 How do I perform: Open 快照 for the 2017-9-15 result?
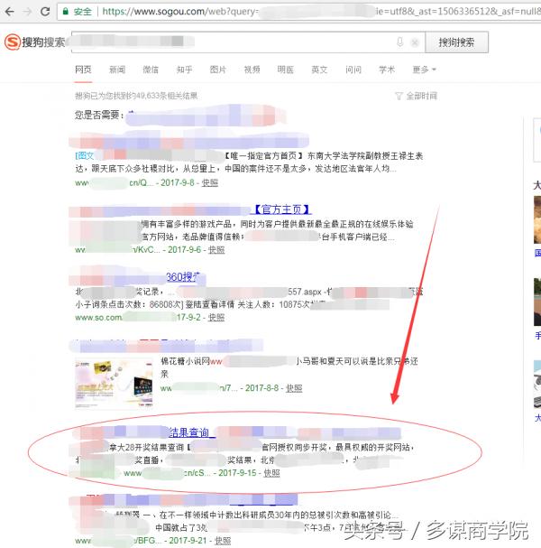271,473
